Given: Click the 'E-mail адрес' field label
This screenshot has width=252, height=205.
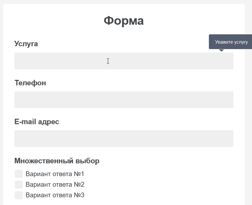Looking at the screenshot, I should coord(37,122).
